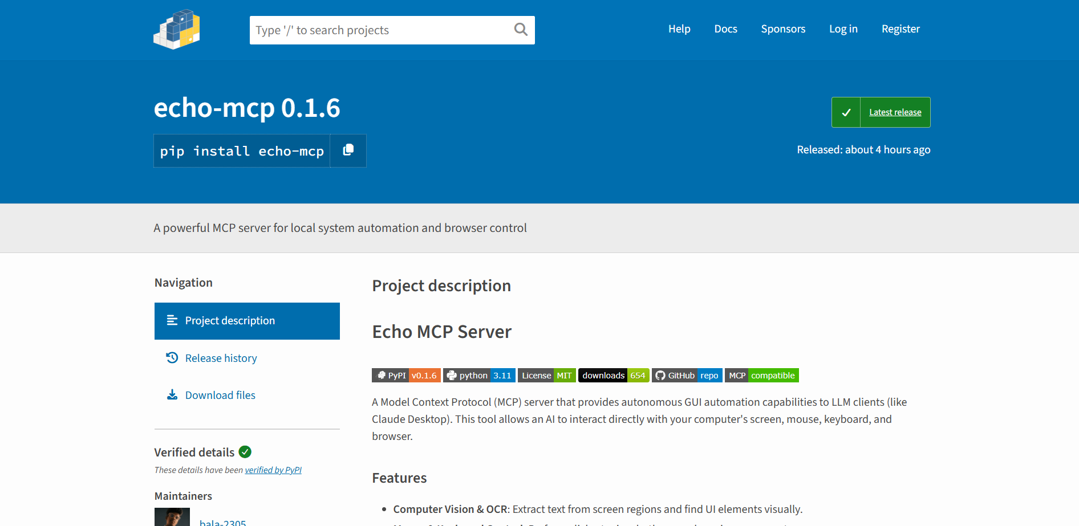
Task: Open the License MIT badge
Action: [546, 376]
